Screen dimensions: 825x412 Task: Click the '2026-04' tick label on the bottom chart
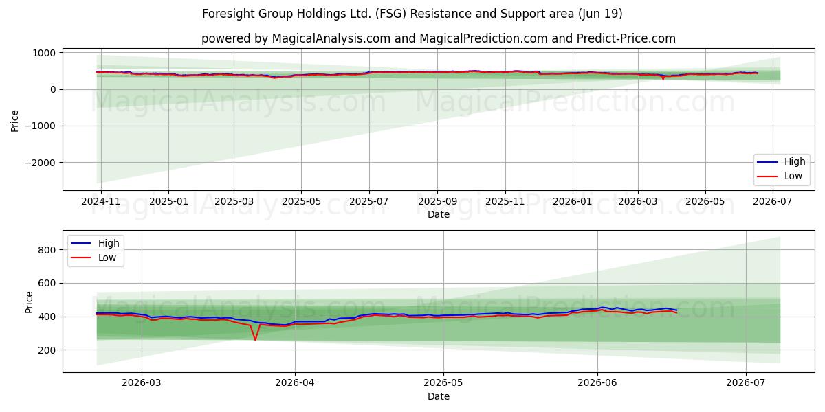295,384
